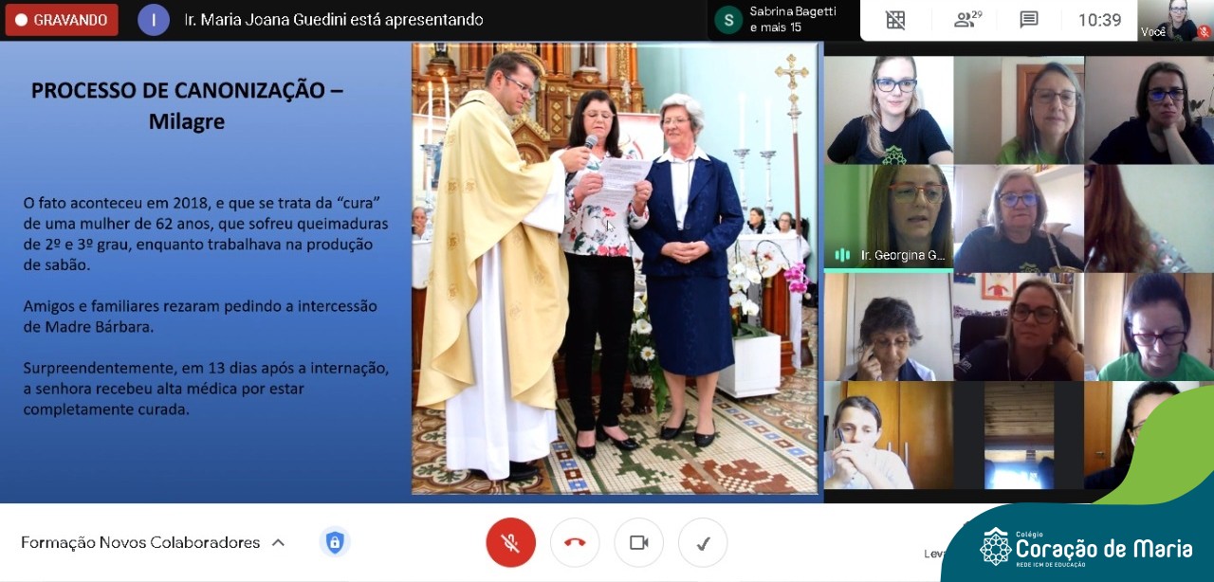Click the 10:39 clock display
1214x582 pixels.
1099,20
